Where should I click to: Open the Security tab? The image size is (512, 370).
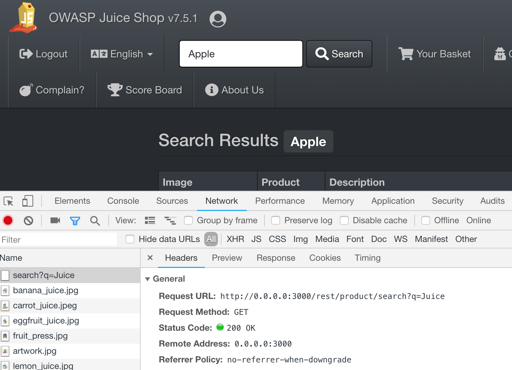[x=447, y=201]
